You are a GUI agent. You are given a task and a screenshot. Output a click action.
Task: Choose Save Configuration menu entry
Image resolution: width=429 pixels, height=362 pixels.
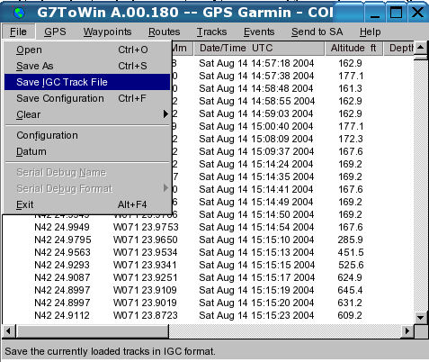(x=87, y=98)
